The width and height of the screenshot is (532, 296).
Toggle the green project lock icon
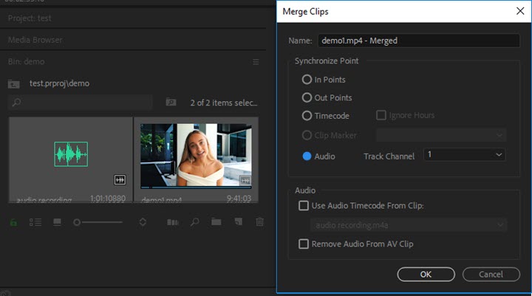coord(14,221)
